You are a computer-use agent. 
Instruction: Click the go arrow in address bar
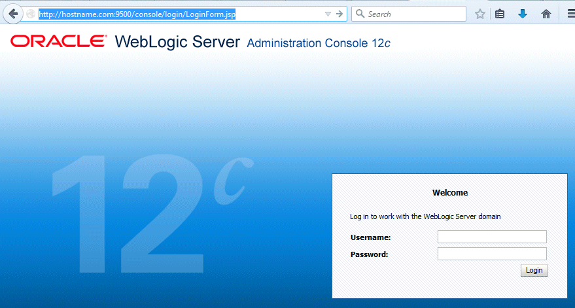tap(340, 14)
